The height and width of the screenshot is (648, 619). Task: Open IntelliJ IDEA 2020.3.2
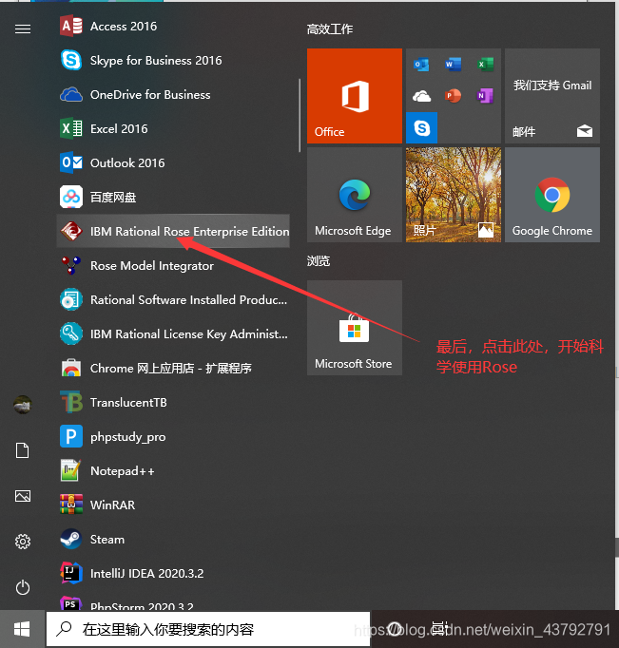[x=173, y=573]
